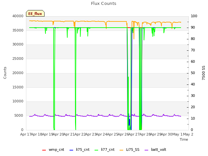The width and height of the screenshot is (208, 156).
Task: Click the 35000 y-axis tick label
Action: click(18, 30)
